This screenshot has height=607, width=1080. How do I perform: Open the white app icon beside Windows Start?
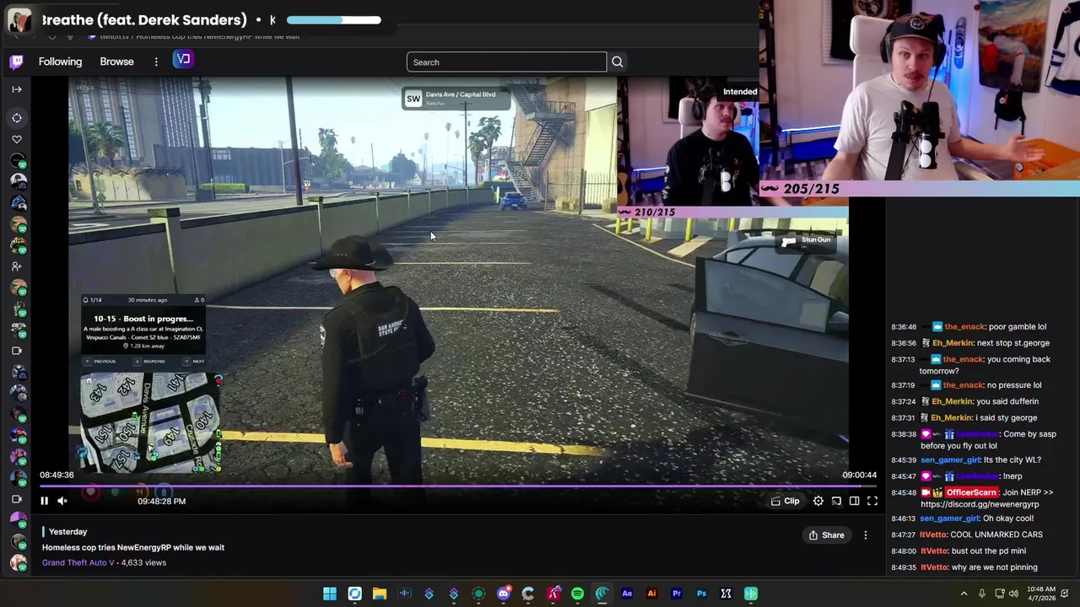[354, 594]
